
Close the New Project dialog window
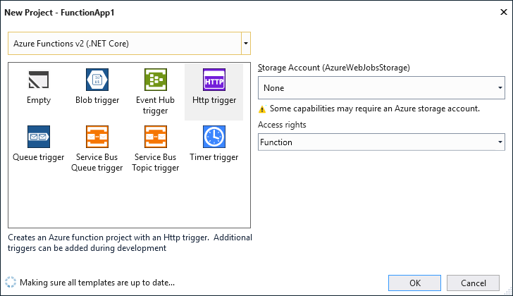click(504, 12)
